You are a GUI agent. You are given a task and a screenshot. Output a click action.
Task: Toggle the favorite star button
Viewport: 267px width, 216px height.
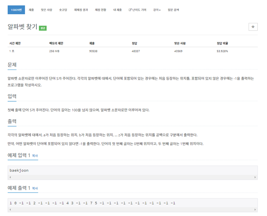(253, 27)
